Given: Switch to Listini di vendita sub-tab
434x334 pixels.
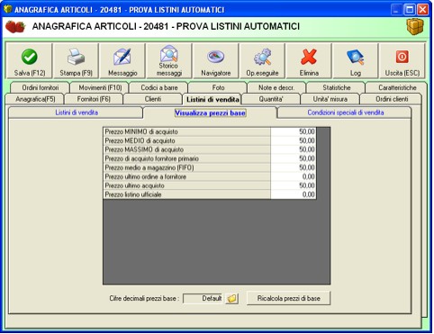Looking at the screenshot, I should click(x=77, y=113).
